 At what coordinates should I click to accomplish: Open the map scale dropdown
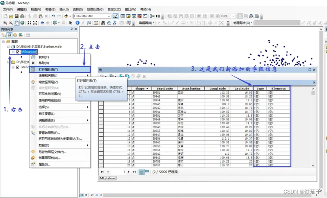click(109, 16)
